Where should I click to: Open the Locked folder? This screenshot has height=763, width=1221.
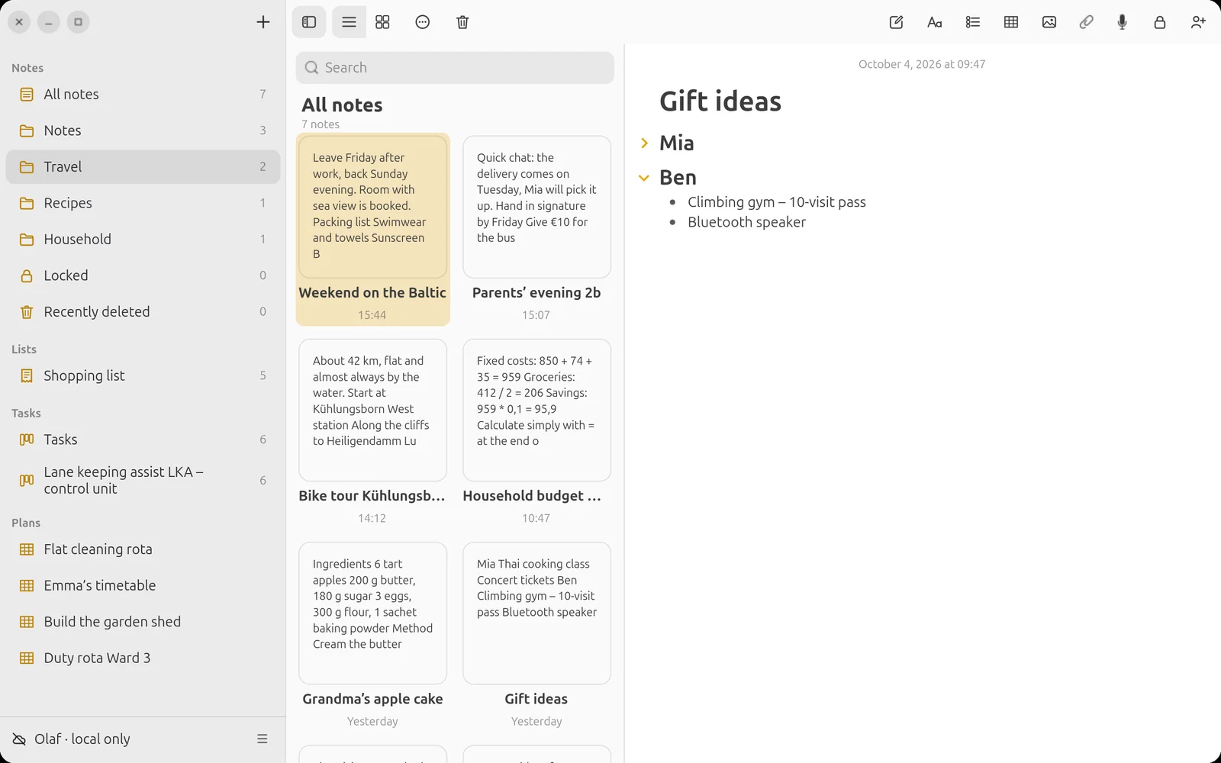point(143,275)
